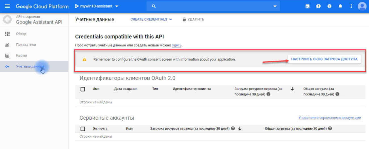Open the user account avatar

coord(362,6)
